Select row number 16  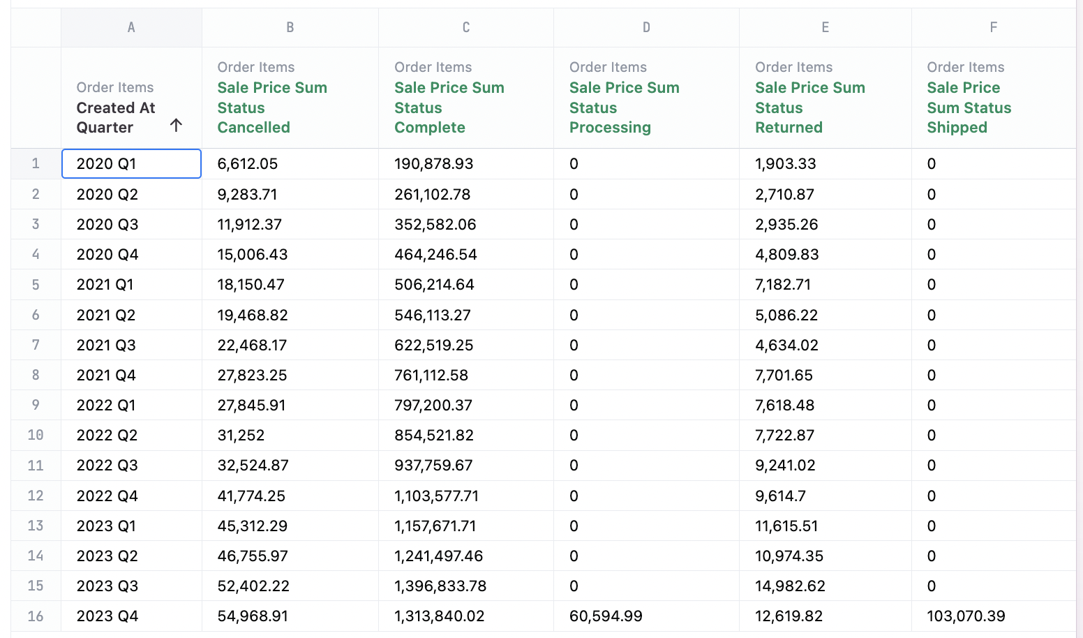36,616
